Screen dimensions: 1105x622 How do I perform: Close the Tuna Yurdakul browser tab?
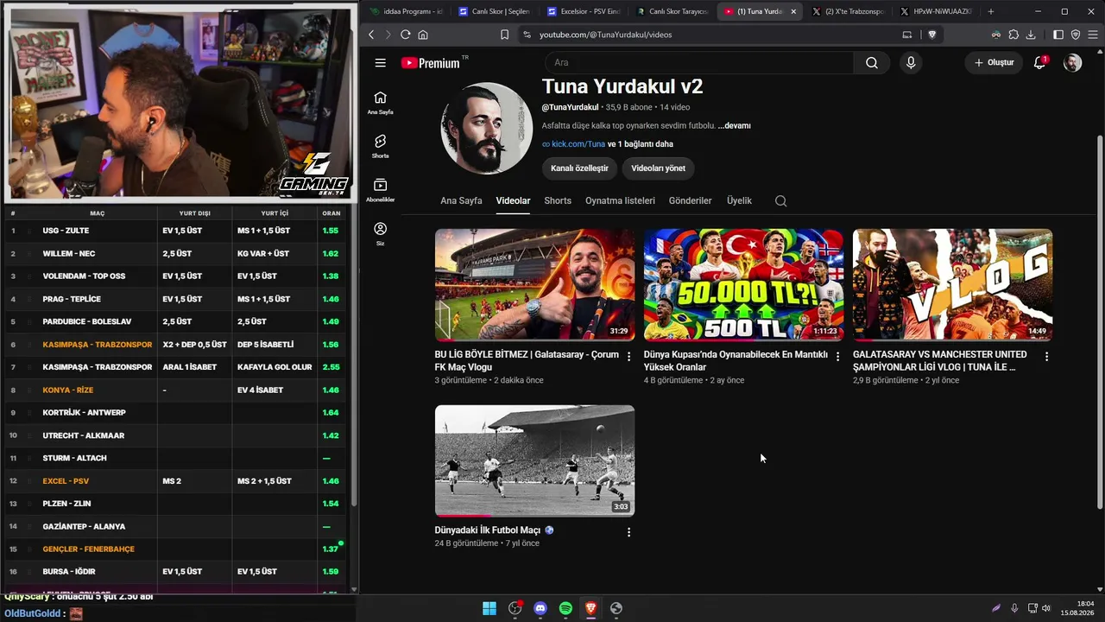point(793,11)
